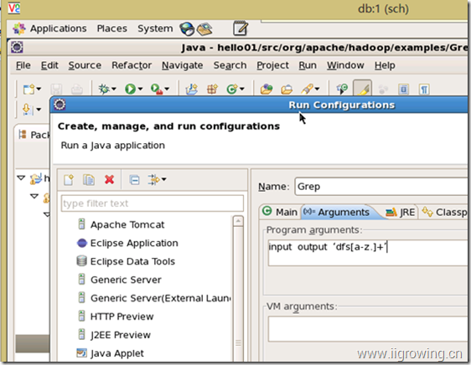Screen dimensions: 471x365
Task: Open the Window menu
Action: click(345, 65)
